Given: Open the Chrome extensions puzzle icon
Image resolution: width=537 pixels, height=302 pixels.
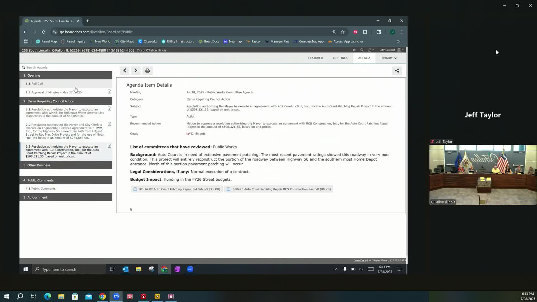Looking at the screenshot, I should coord(365,32).
